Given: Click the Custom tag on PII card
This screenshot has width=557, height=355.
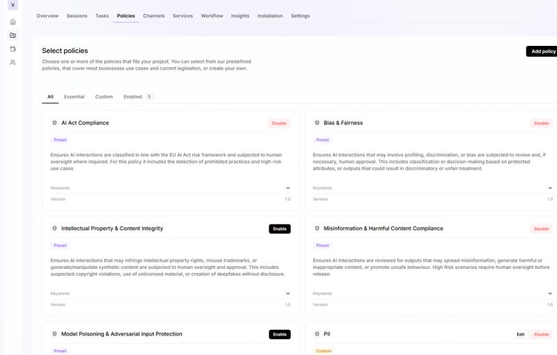Looking at the screenshot, I should pyautogui.click(x=324, y=351).
